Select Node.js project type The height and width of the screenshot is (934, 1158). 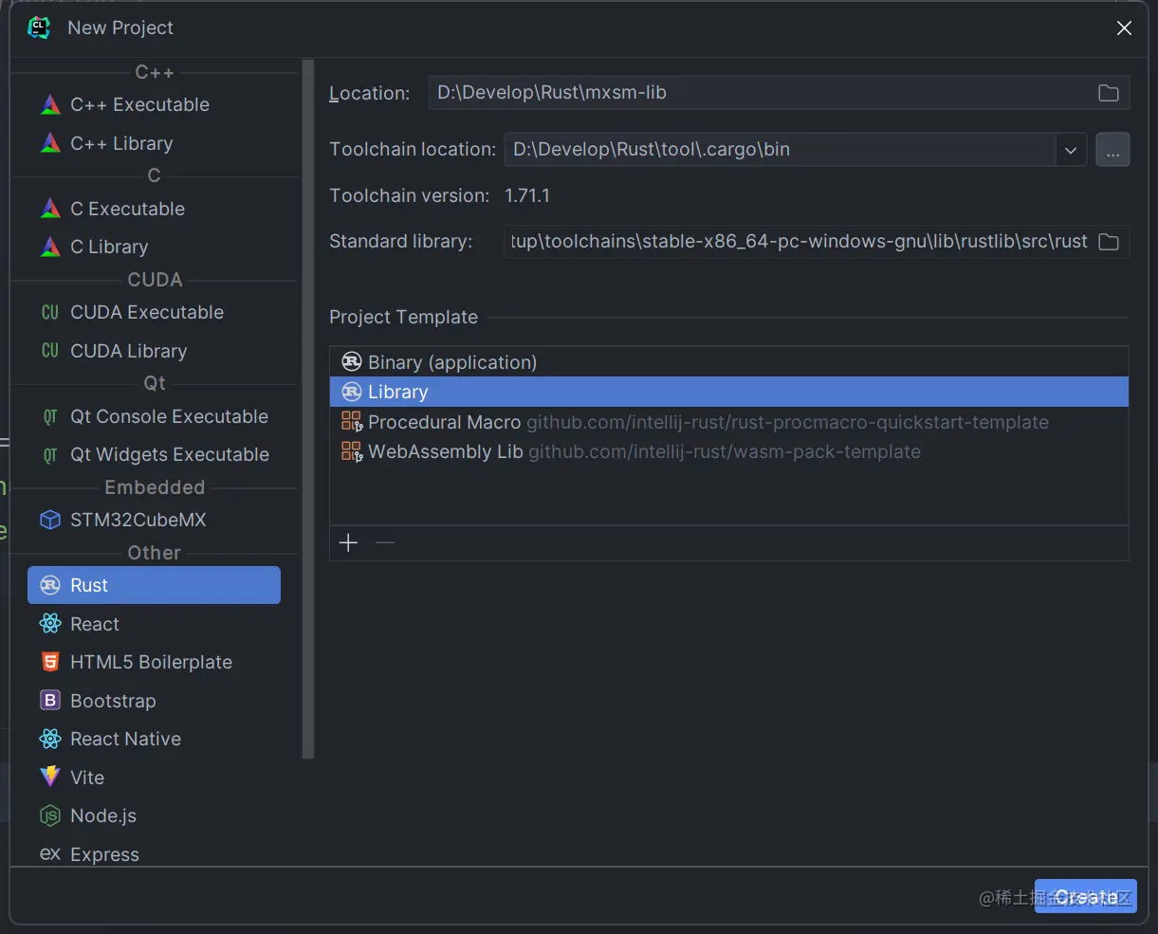coord(154,815)
